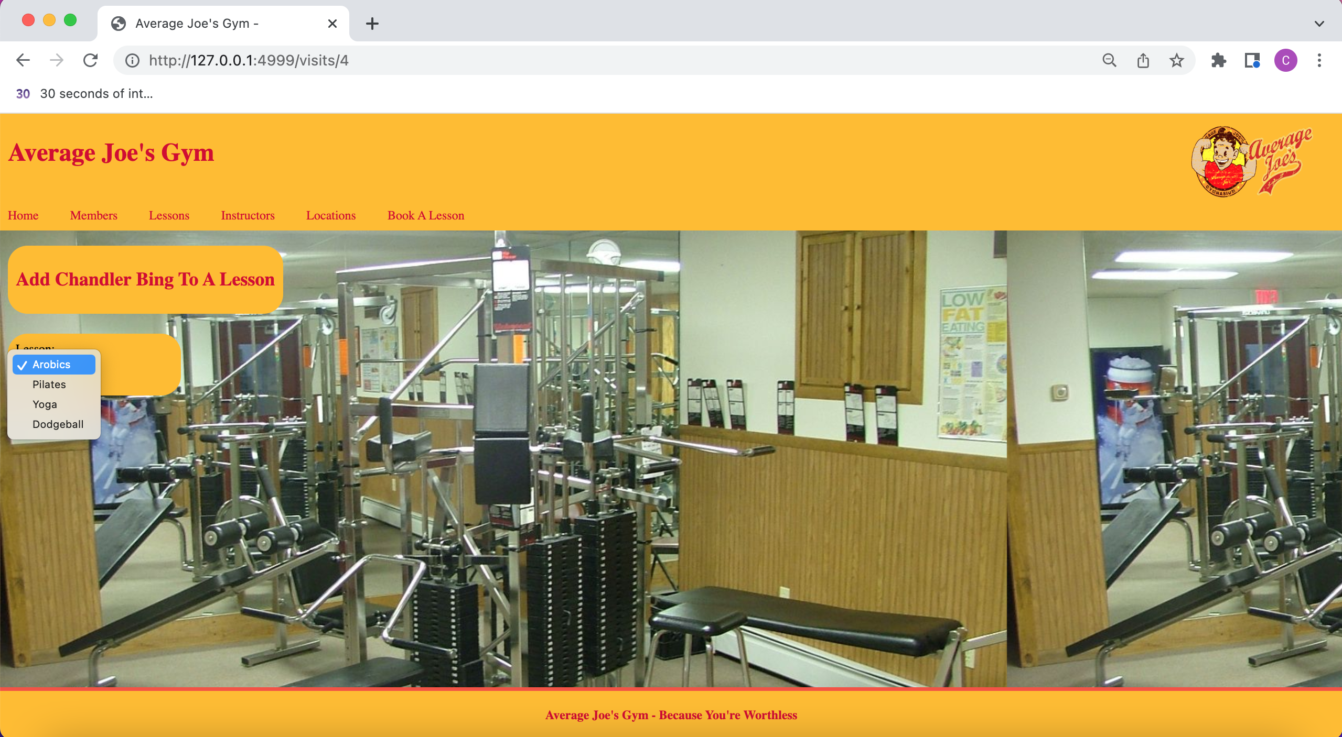Open Book A Lesson page
Viewport: 1342px width, 737px height.
click(x=426, y=215)
